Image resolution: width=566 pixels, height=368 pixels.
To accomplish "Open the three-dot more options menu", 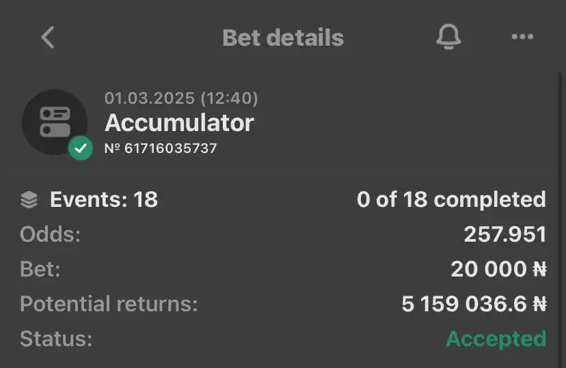I will pyautogui.click(x=522, y=36).
